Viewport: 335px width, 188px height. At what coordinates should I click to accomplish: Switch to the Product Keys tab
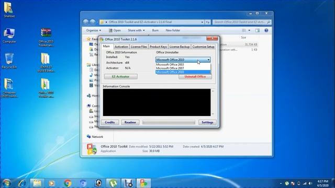(x=158, y=46)
